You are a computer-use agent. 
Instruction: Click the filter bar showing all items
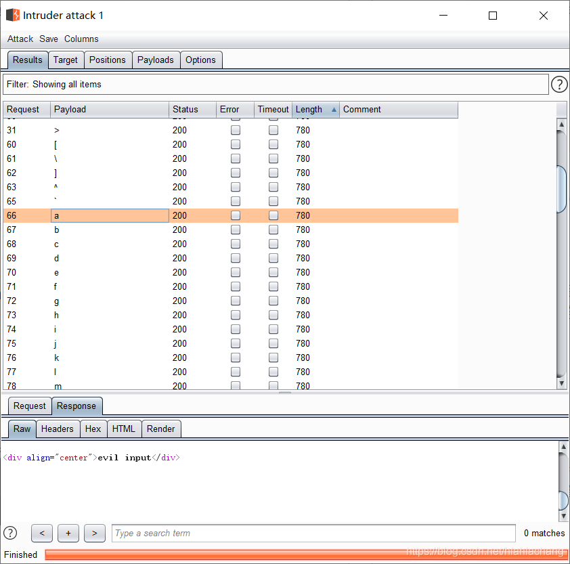(x=276, y=85)
